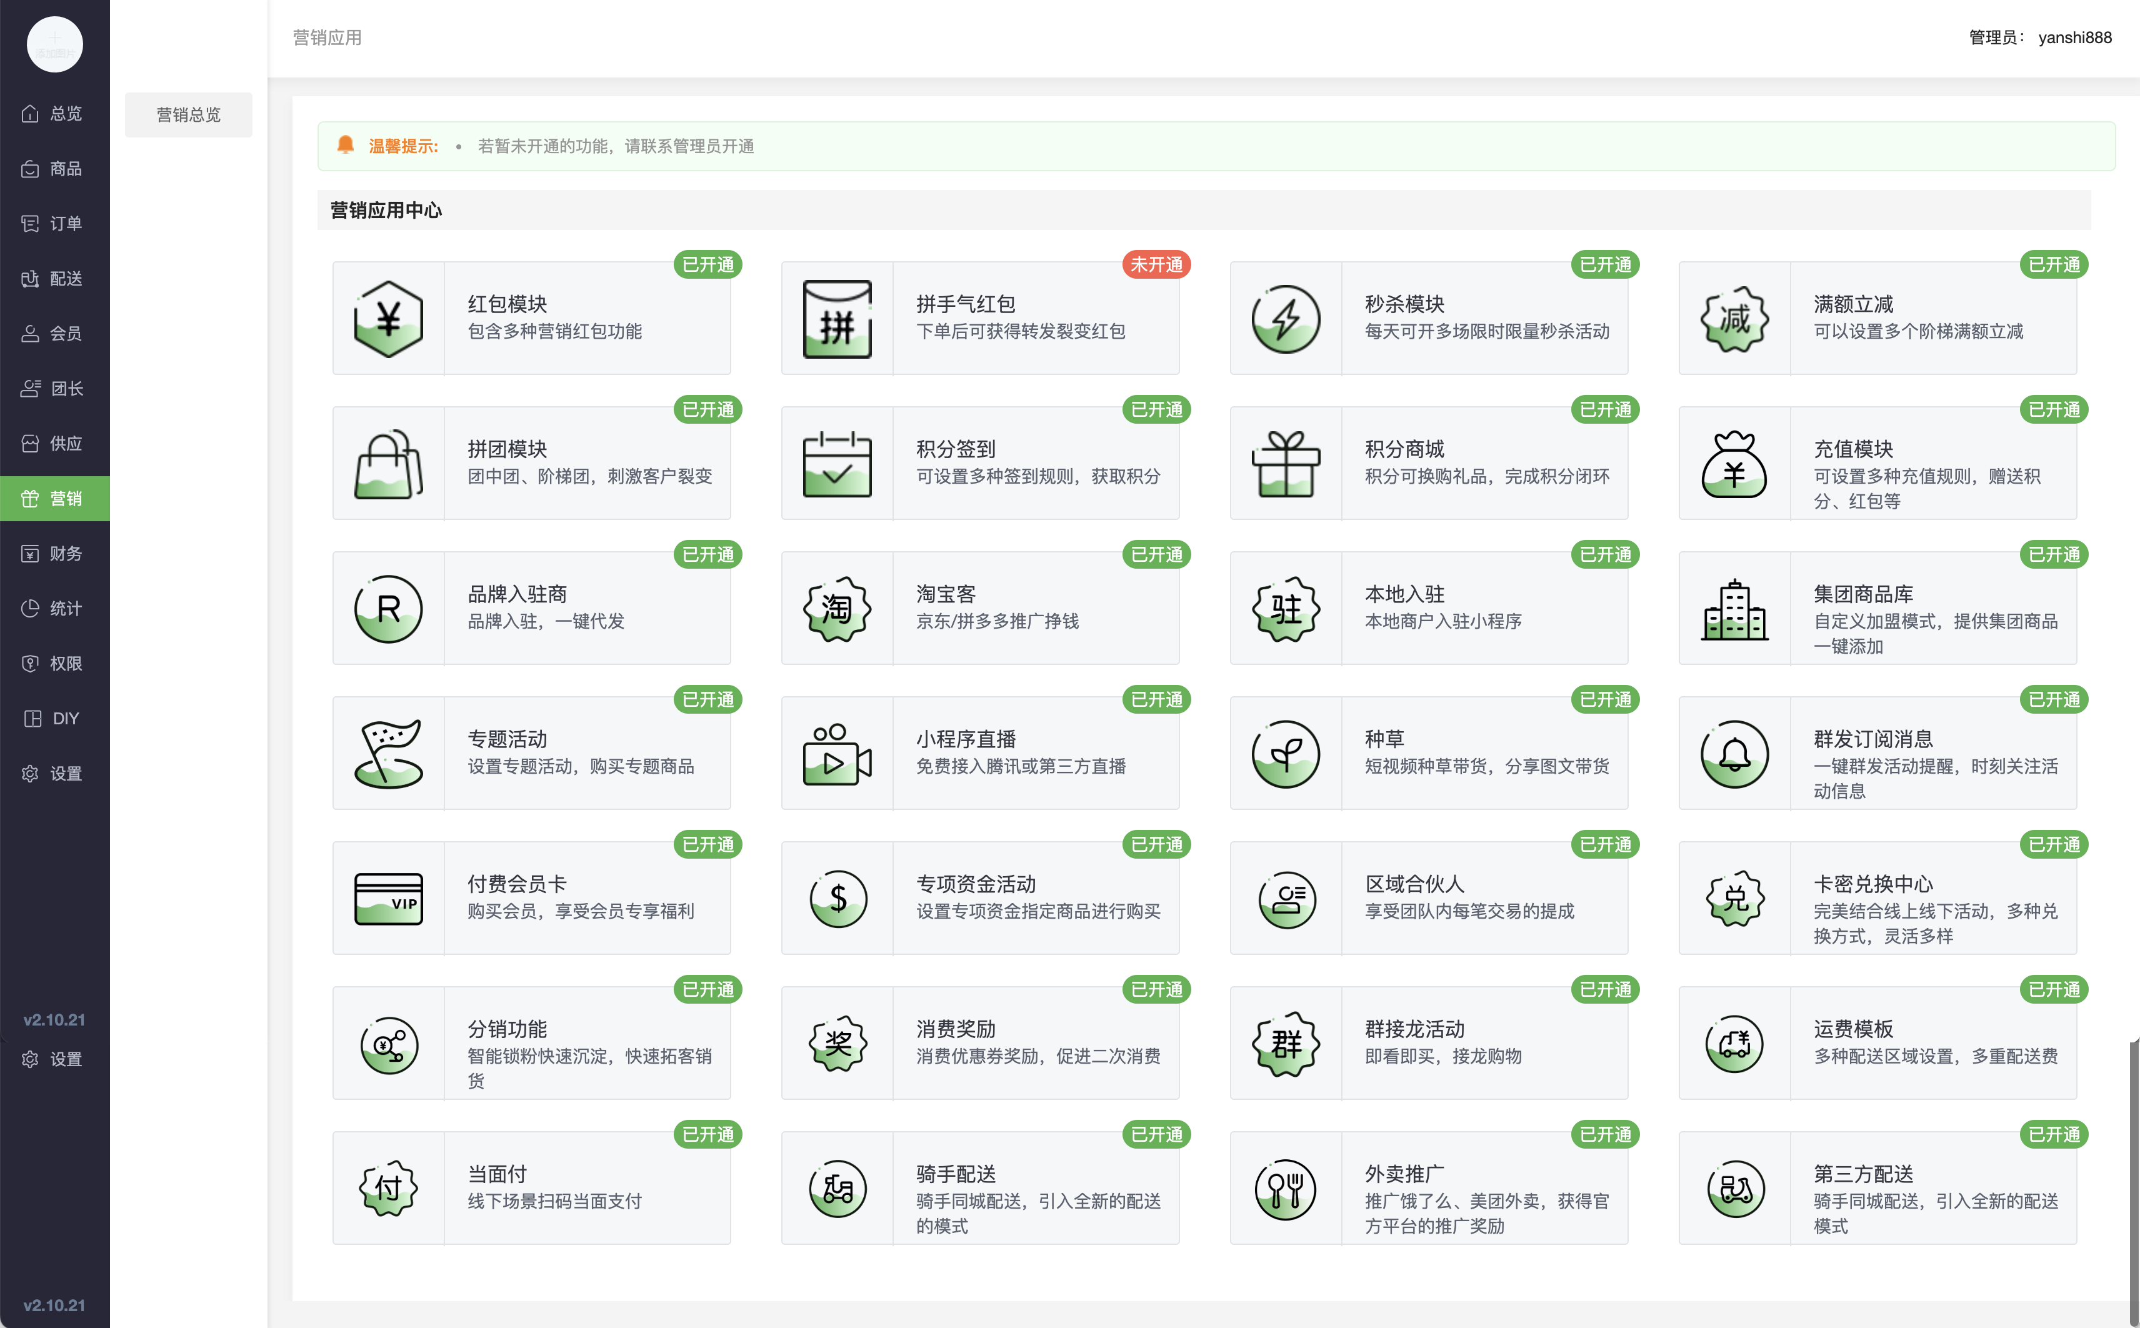Click the red envelope module hexagon icon
Image resolution: width=2140 pixels, height=1328 pixels.
388,319
